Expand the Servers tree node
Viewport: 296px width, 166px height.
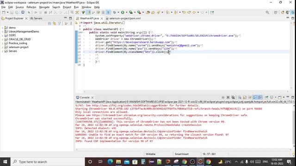point(2,51)
